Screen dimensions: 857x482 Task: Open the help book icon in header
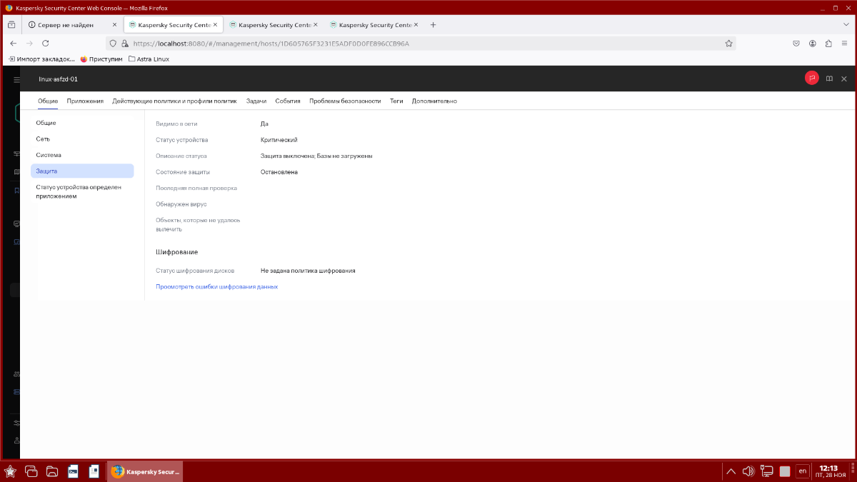tap(829, 79)
